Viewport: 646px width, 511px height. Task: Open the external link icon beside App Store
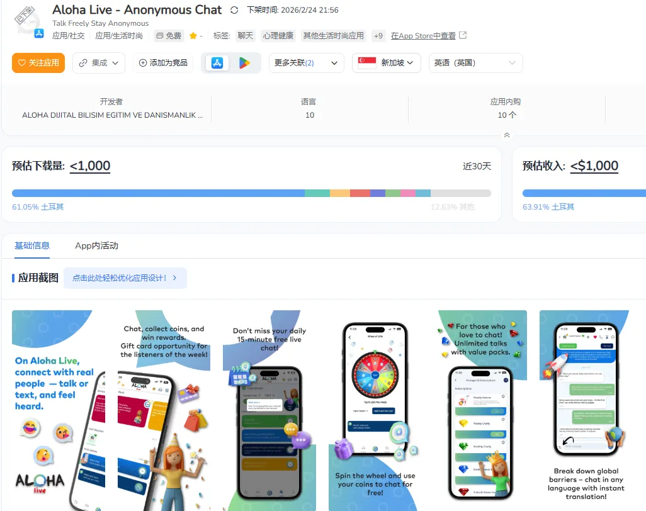tap(463, 35)
